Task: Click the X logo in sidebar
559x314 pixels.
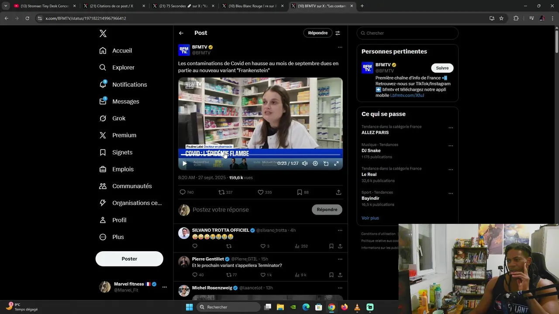Action: (103, 34)
